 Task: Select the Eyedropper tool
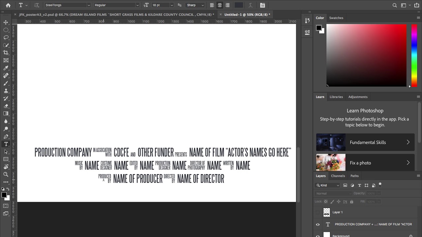pyautogui.click(x=6, y=68)
